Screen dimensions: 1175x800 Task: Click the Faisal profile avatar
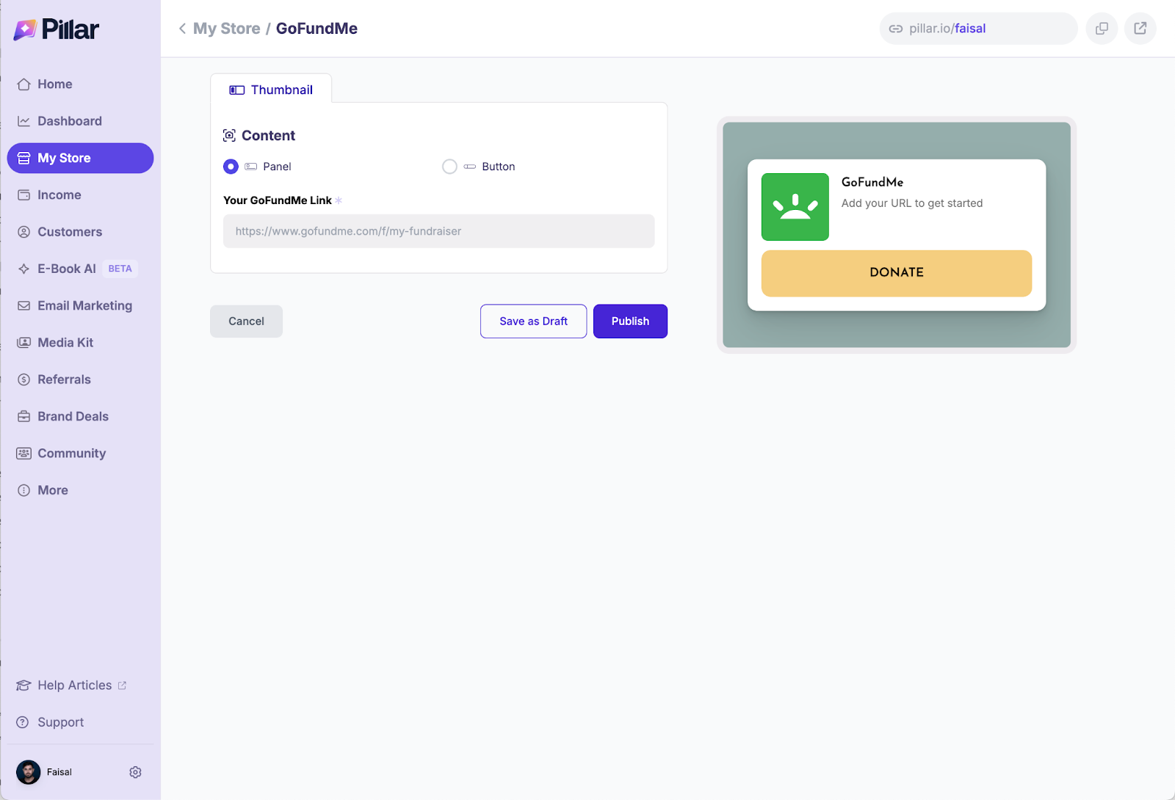(29, 772)
